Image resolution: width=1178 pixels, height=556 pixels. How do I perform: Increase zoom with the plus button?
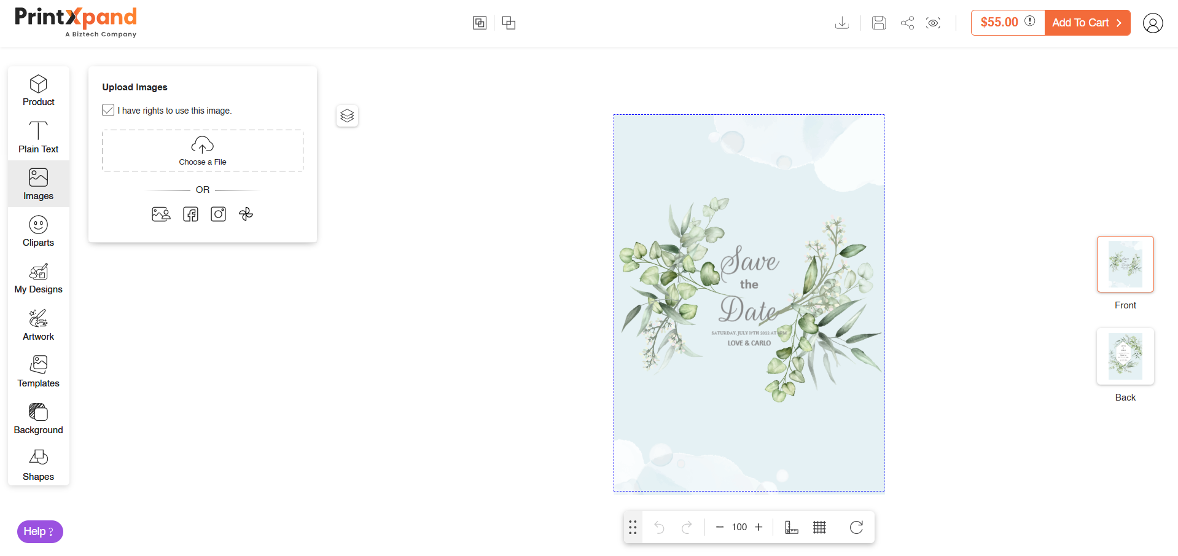point(759,527)
